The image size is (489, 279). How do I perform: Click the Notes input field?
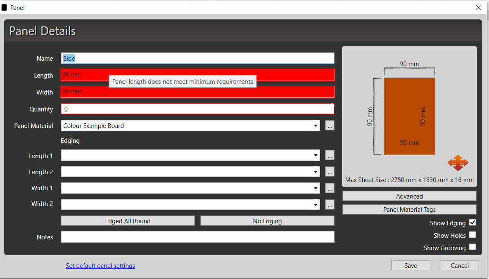[x=197, y=236]
